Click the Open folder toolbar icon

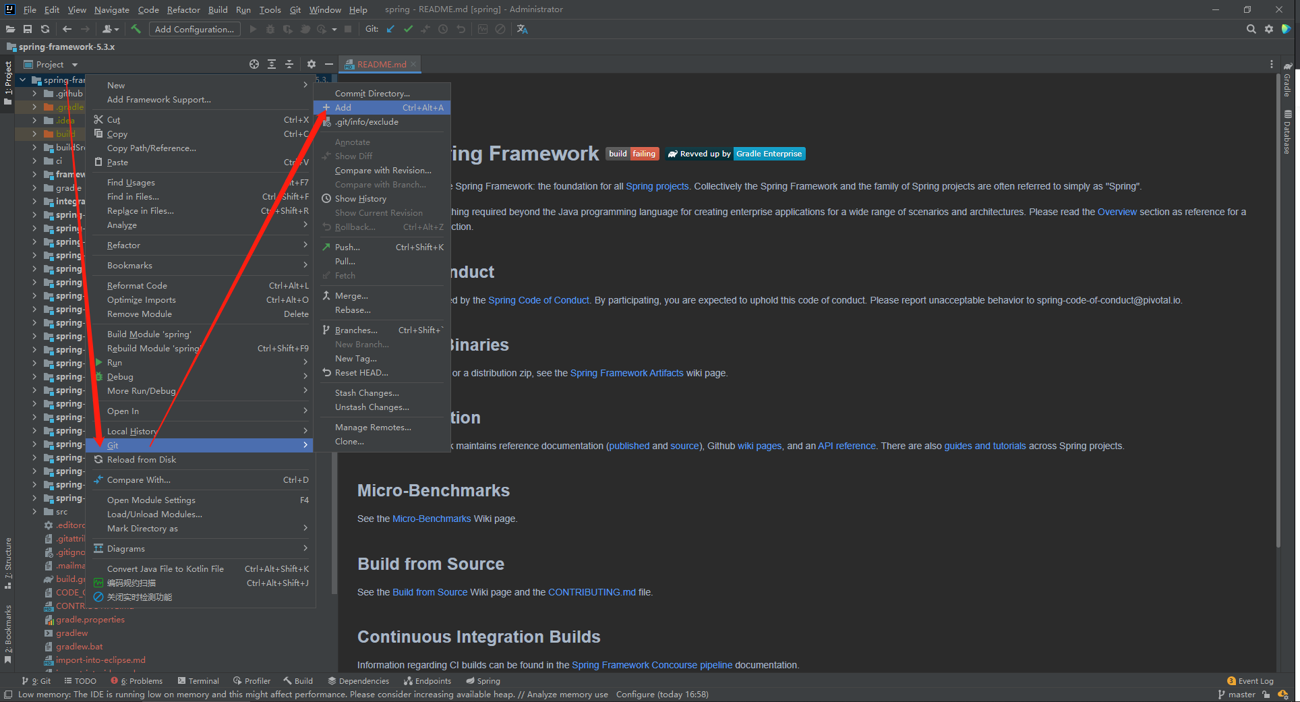[x=10, y=29]
